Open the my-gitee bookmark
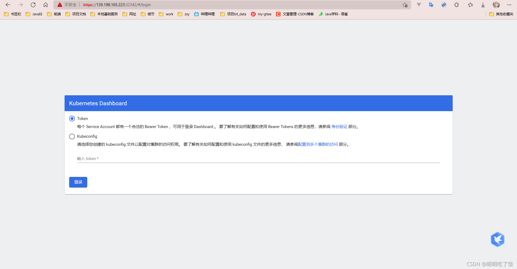The width and height of the screenshot is (517, 269). (x=261, y=14)
